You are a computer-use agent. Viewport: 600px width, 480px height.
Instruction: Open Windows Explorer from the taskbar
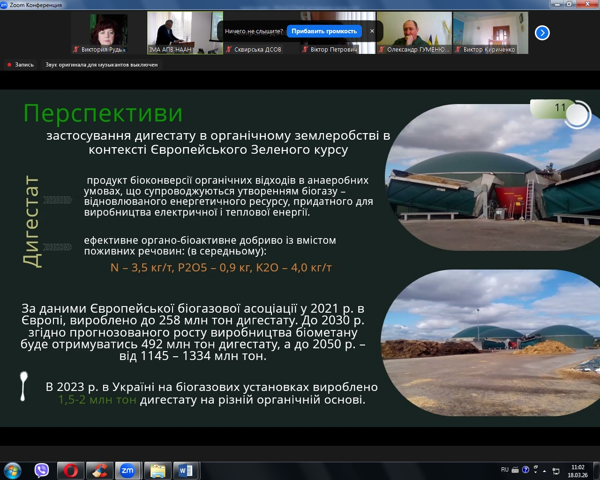(157, 470)
